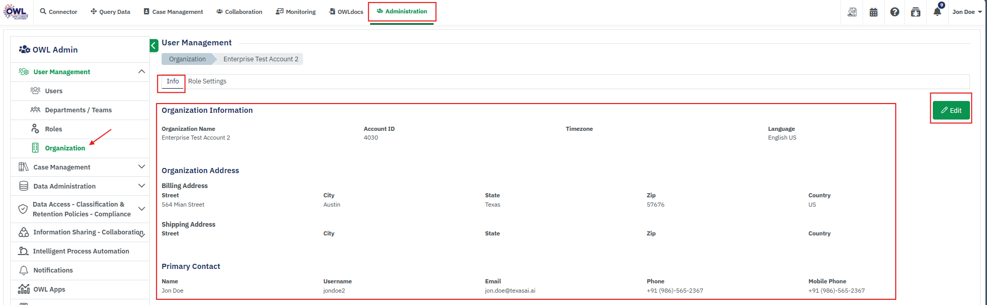Switch to the Role Settings tab
The height and width of the screenshot is (305, 987).
[x=207, y=81]
